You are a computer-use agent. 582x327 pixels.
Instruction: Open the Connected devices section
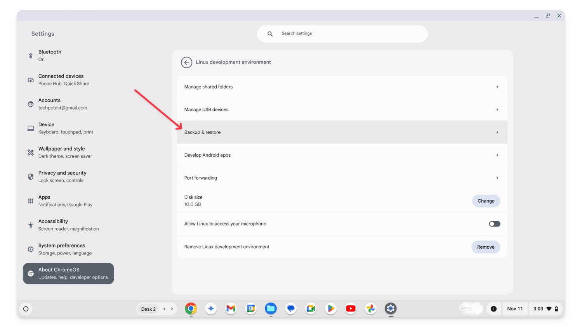[68, 80]
